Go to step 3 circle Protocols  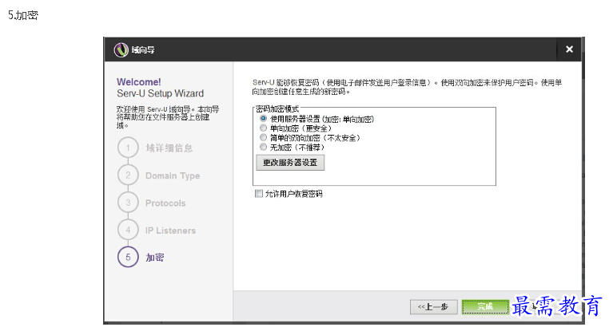click(128, 203)
